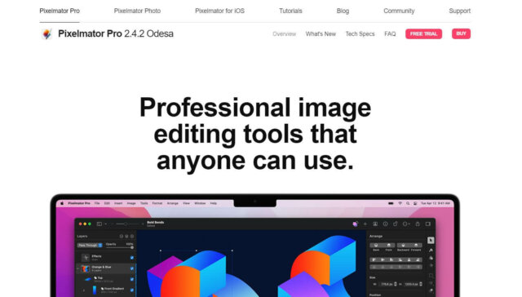Viewport: 522px width, 297px height.
Task: Click the Control Center icon in menu bar
Action: [415, 203]
